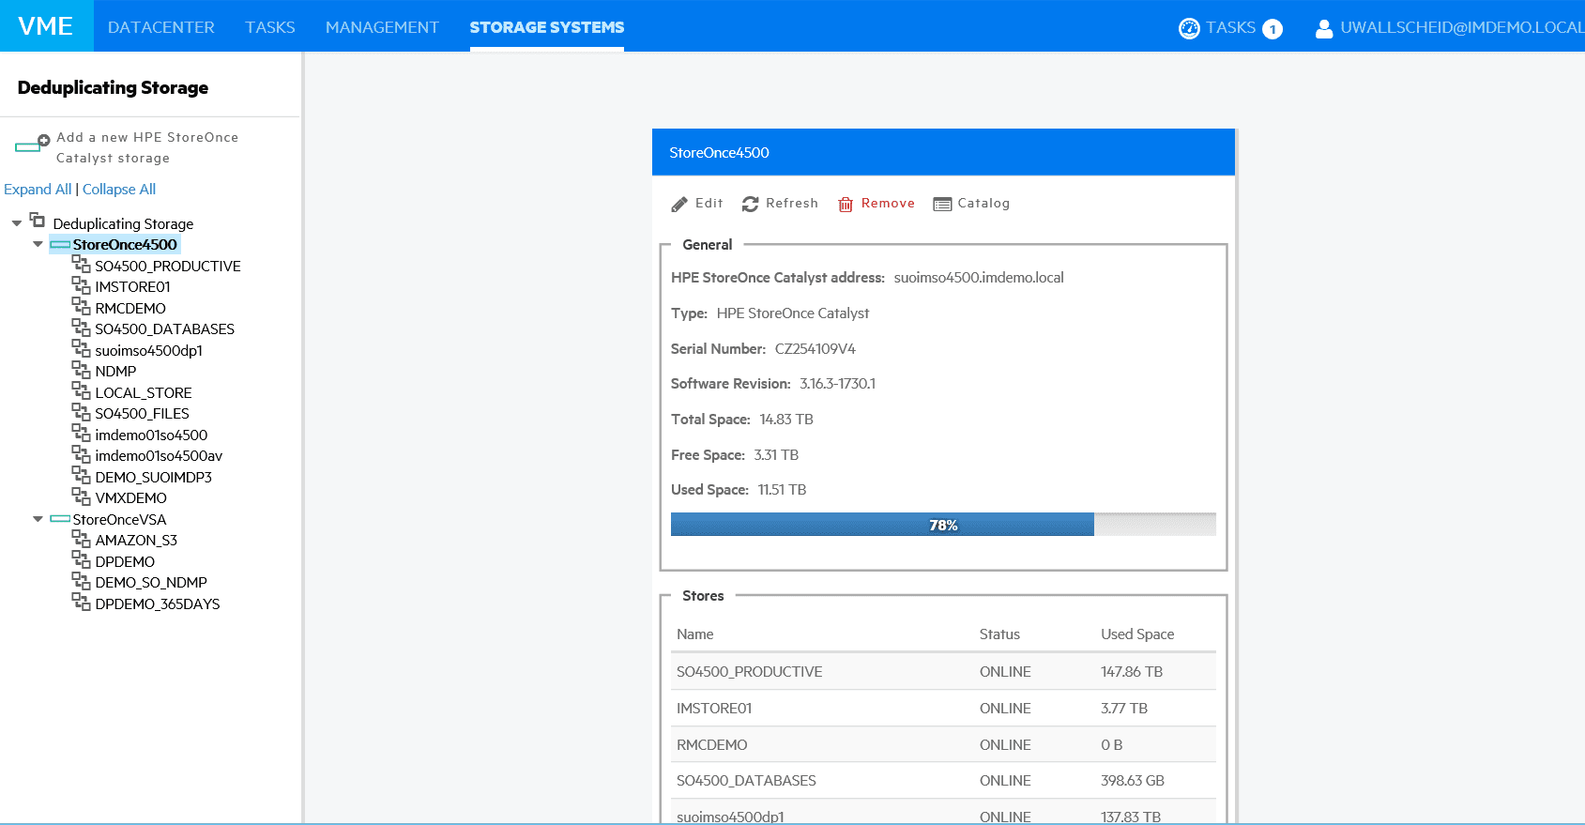Screen dimensions: 1585x825
Task: Click the store icon beside SO4500_PRODUCTIVE
Action: point(82,264)
